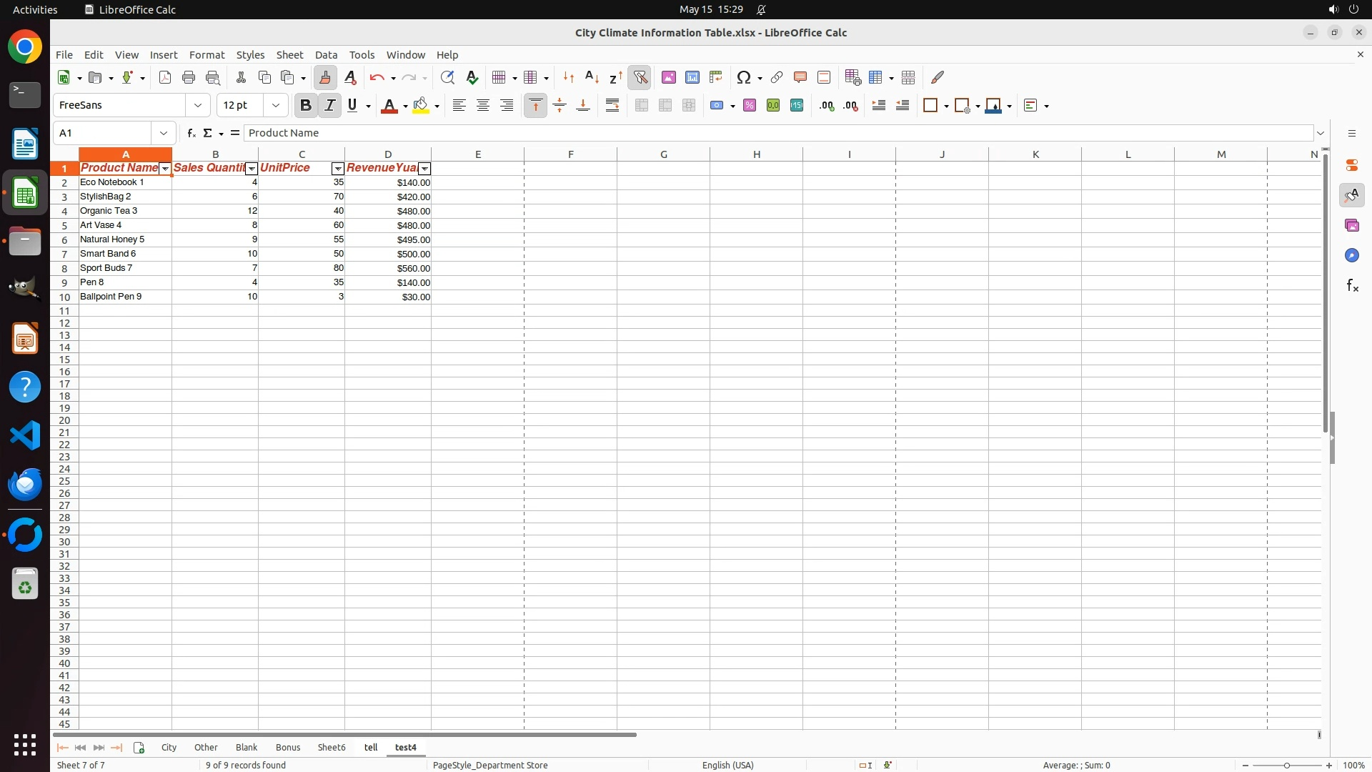Image resolution: width=1372 pixels, height=772 pixels.
Task: Toggle Italic formatting button
Action: pos(329,105)
